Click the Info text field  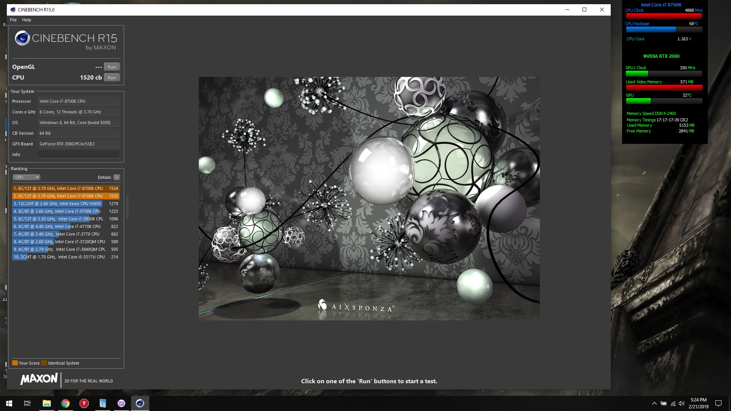coord(78,155)
